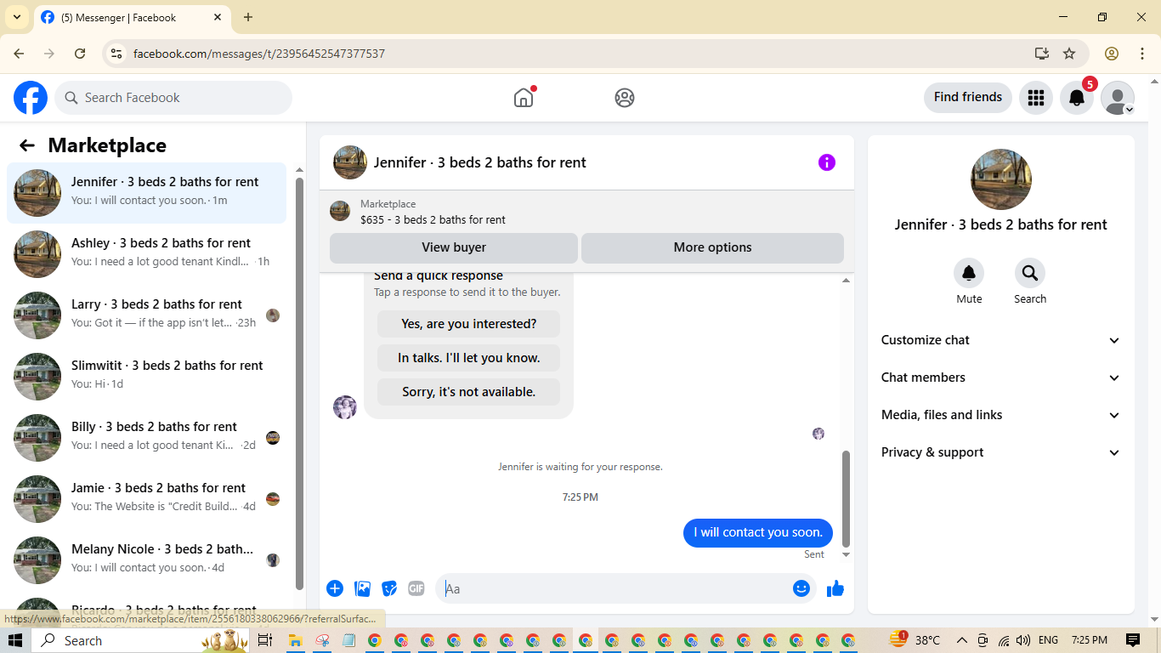Open Slimwitit conversation in the list
Image resolution: width=1161 pixels, height=653 pixels.
pos(147,377)
